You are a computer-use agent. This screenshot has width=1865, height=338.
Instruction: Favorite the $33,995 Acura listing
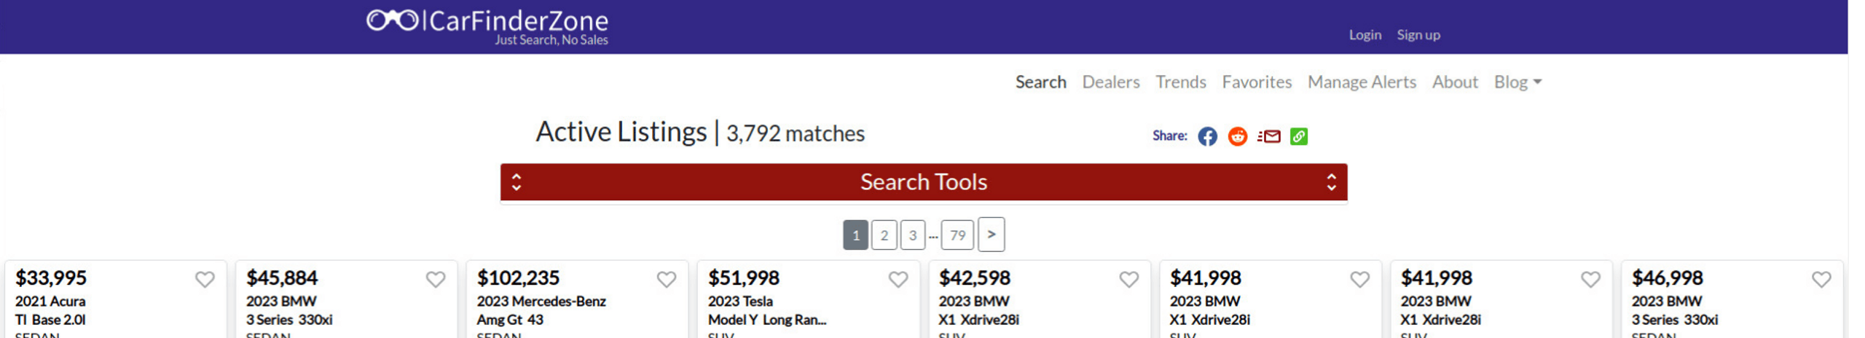pyautogui.click(x=205, y=279)
